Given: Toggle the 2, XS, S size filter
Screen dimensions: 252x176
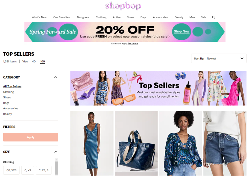Looking at the screenshot, I should [x=44, y=170].
